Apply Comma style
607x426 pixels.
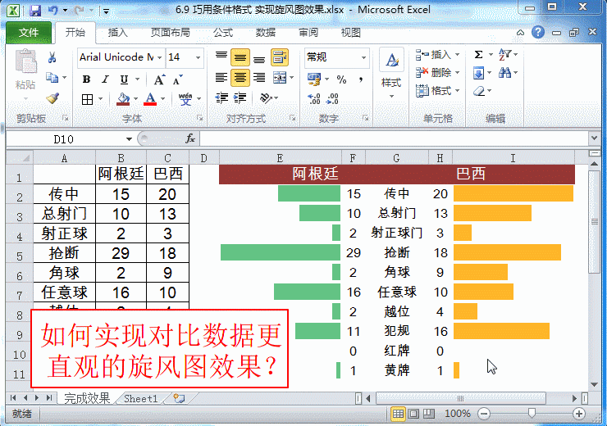click(360, 79)
